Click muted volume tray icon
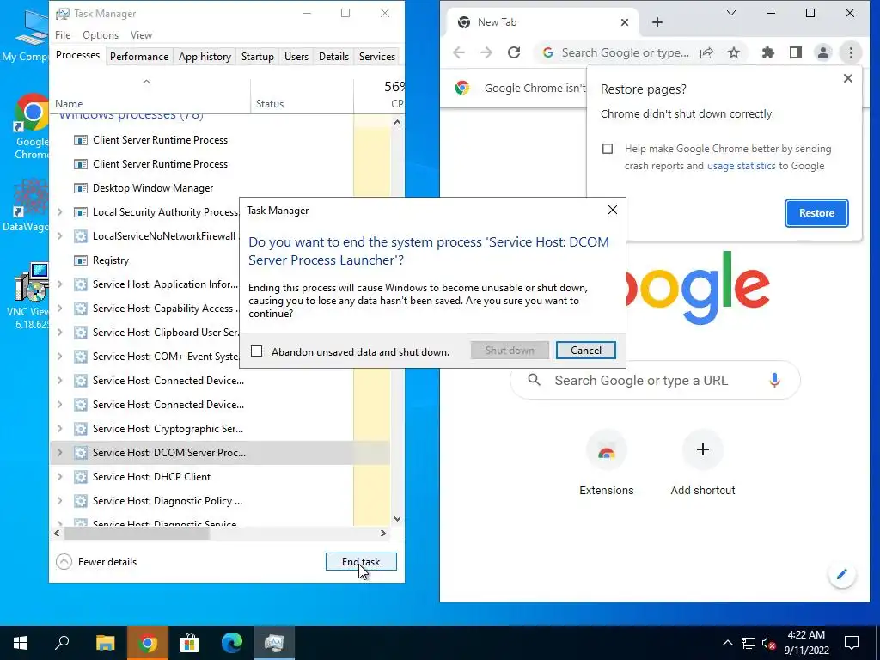Image resolution: width=880 pixels, height=660 pixels. pyautogui.click(x=769, y=643)
